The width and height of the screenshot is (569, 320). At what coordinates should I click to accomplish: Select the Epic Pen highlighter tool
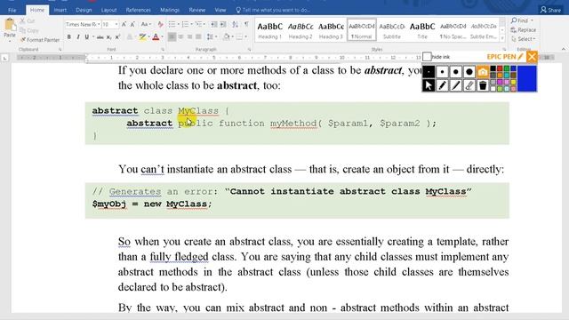click(456, 85)
